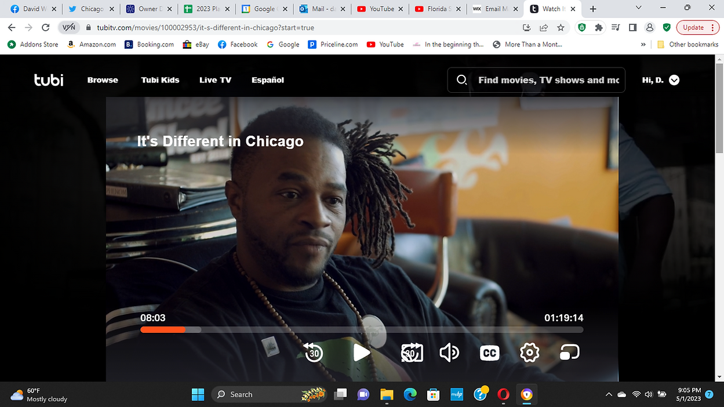Switch to Español section

(268, 80)
